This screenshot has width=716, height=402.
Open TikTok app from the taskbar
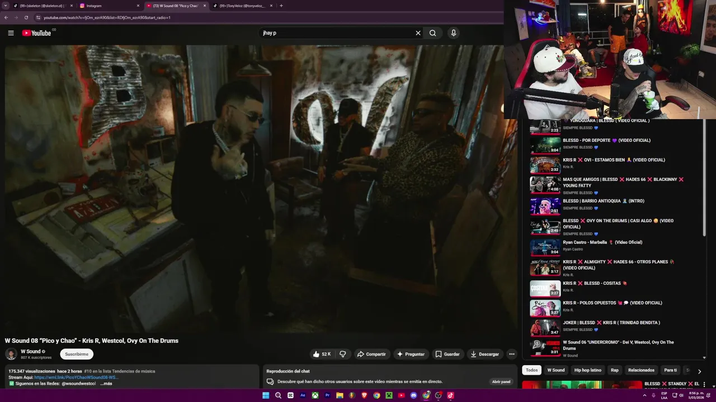coord(450,395)
